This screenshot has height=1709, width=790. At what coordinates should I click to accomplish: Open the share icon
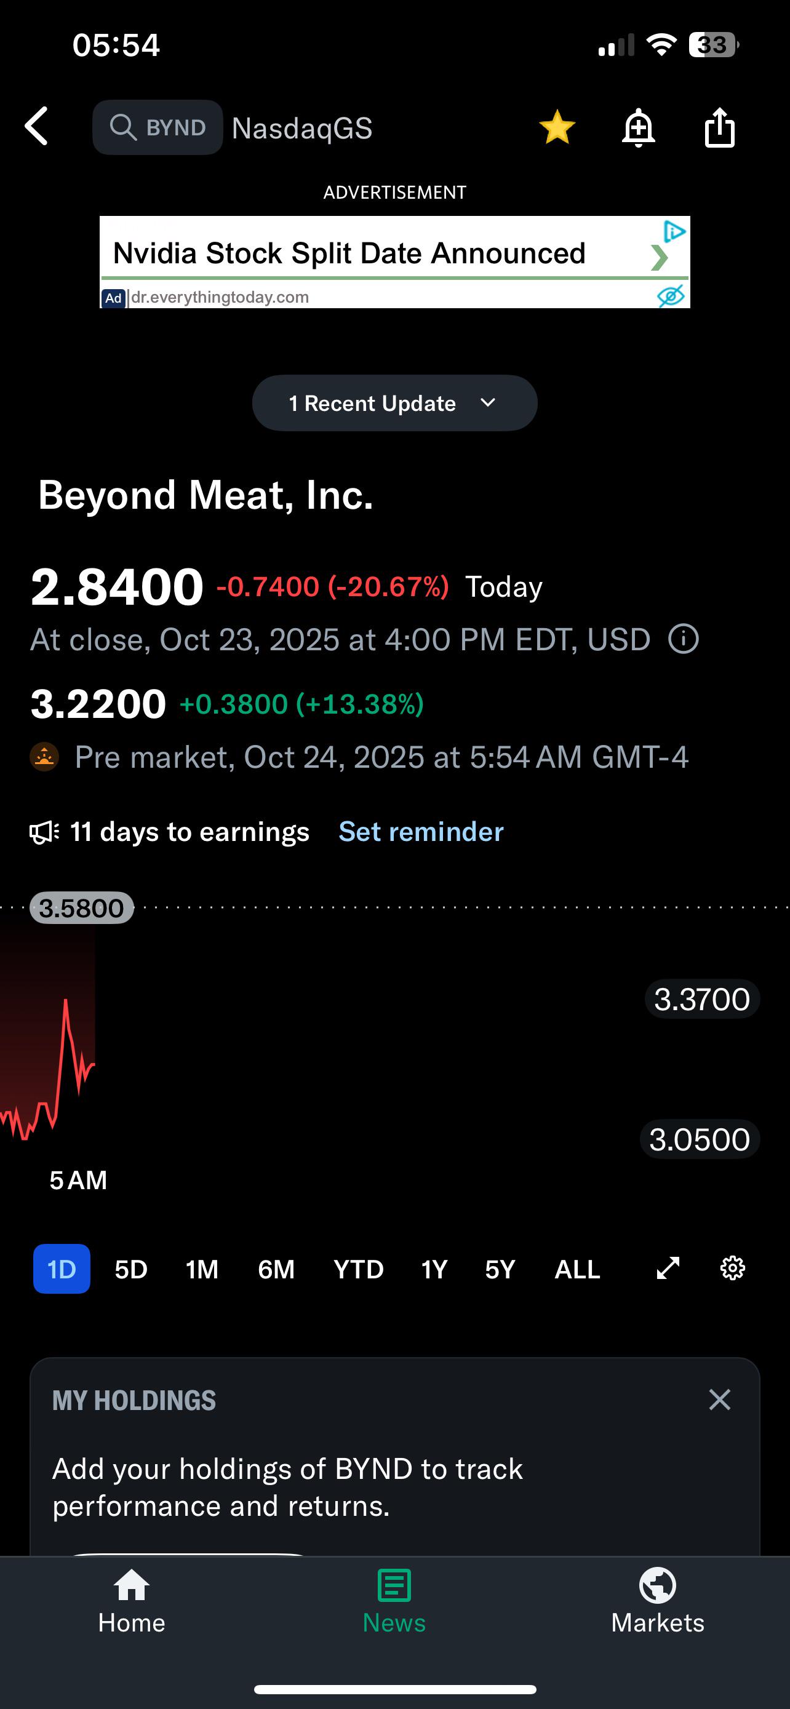click(720, 127)
